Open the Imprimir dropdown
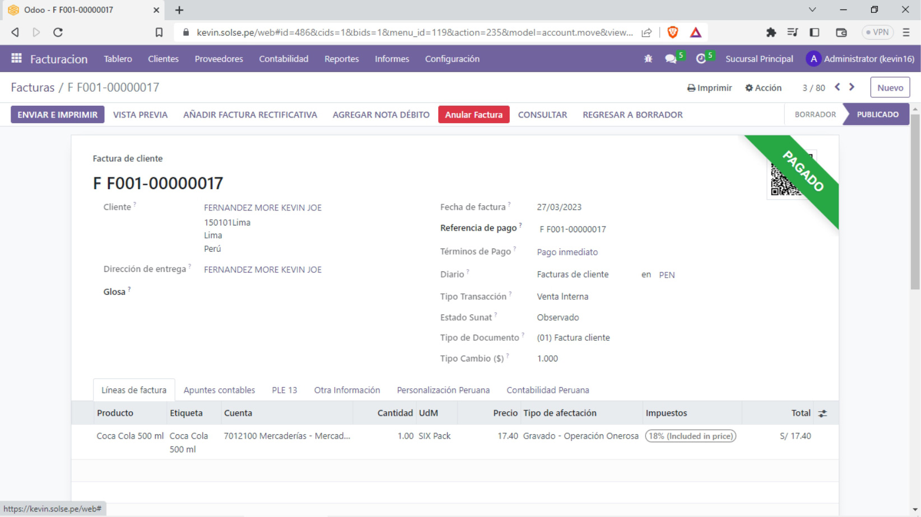 pyautogui.click(x=709, y=88)
